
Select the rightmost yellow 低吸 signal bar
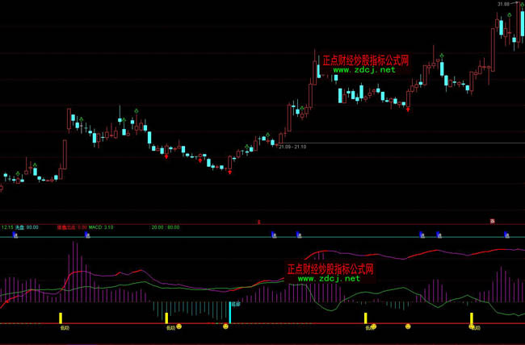(x=472, y=320)
